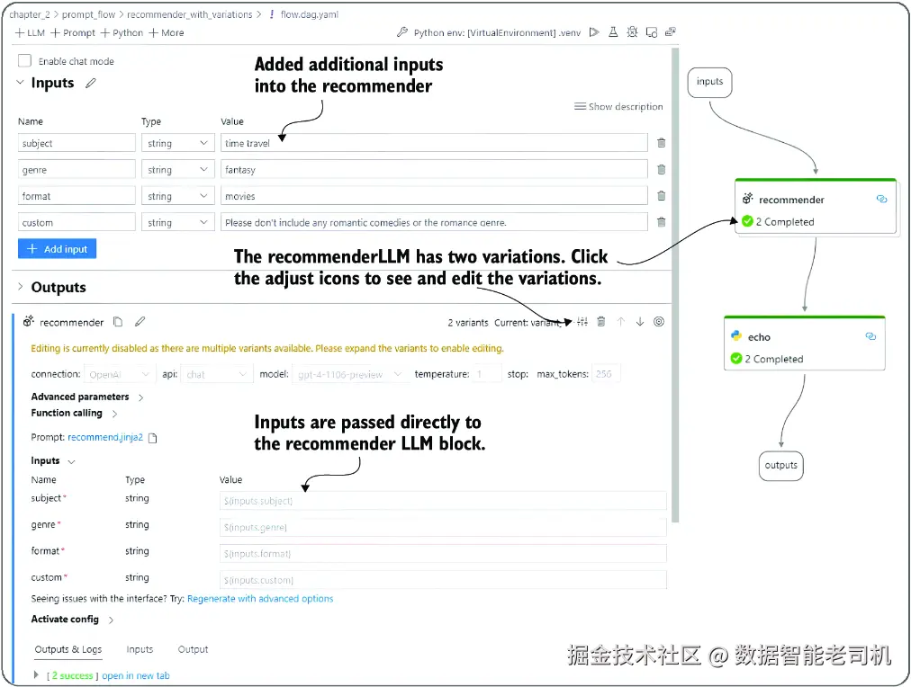911x687 pixels.
Task: Delete the format input row
Action: [x=661, y=195]
